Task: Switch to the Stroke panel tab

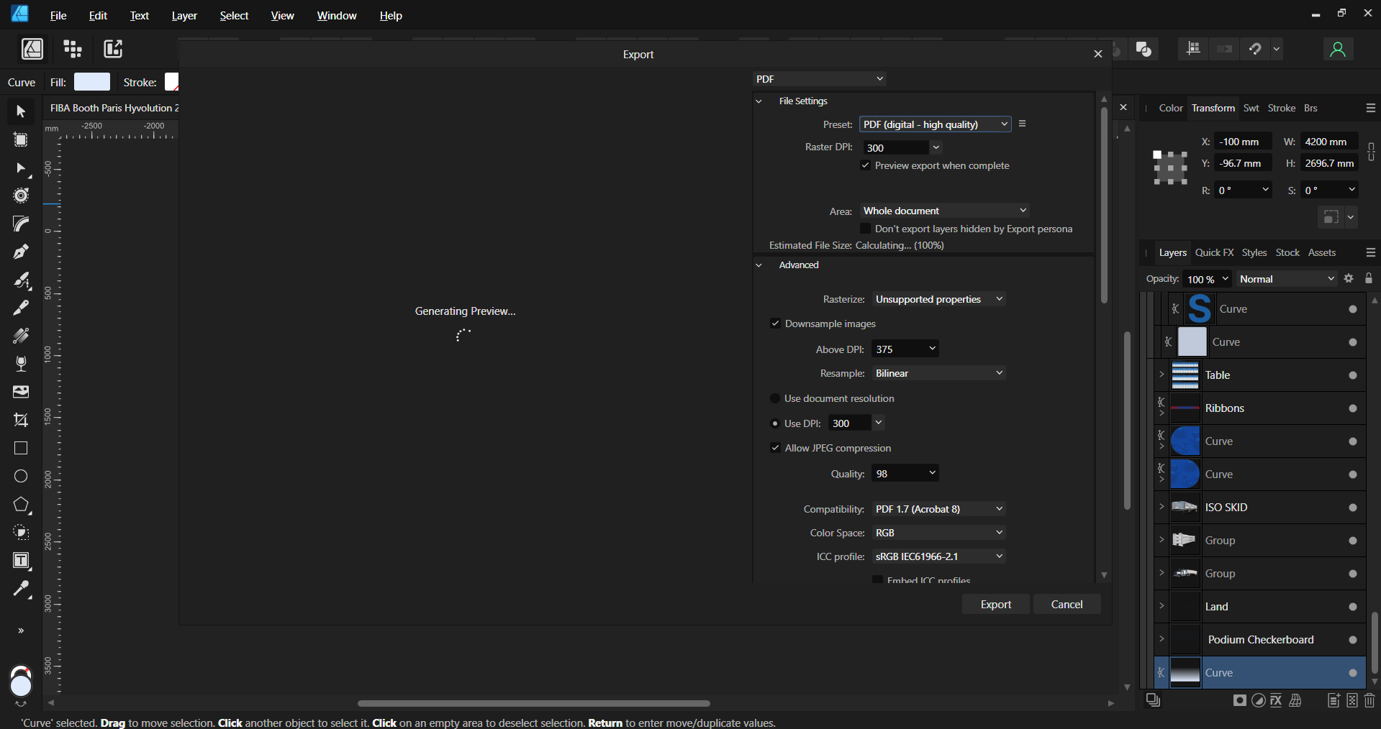Action: (x=1281, y=108)
